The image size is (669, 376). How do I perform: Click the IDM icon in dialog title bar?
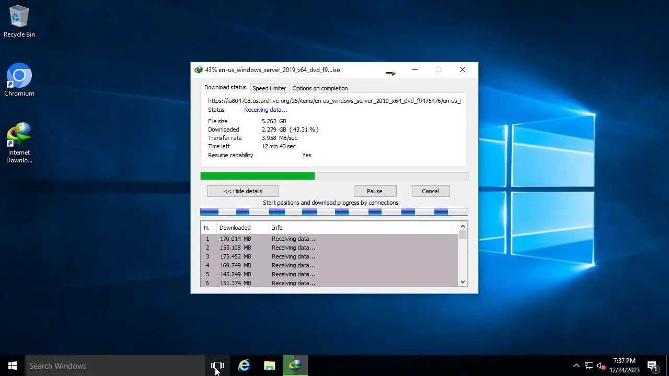198,70
